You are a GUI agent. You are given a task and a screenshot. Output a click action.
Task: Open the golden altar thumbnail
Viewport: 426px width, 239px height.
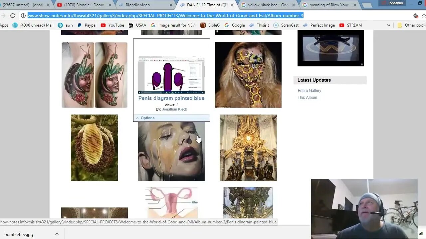tap(248, 148)
